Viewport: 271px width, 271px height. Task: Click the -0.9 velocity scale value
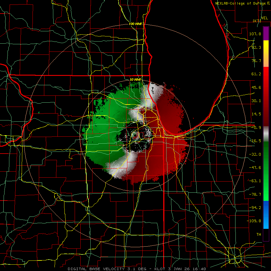[257, 128]
